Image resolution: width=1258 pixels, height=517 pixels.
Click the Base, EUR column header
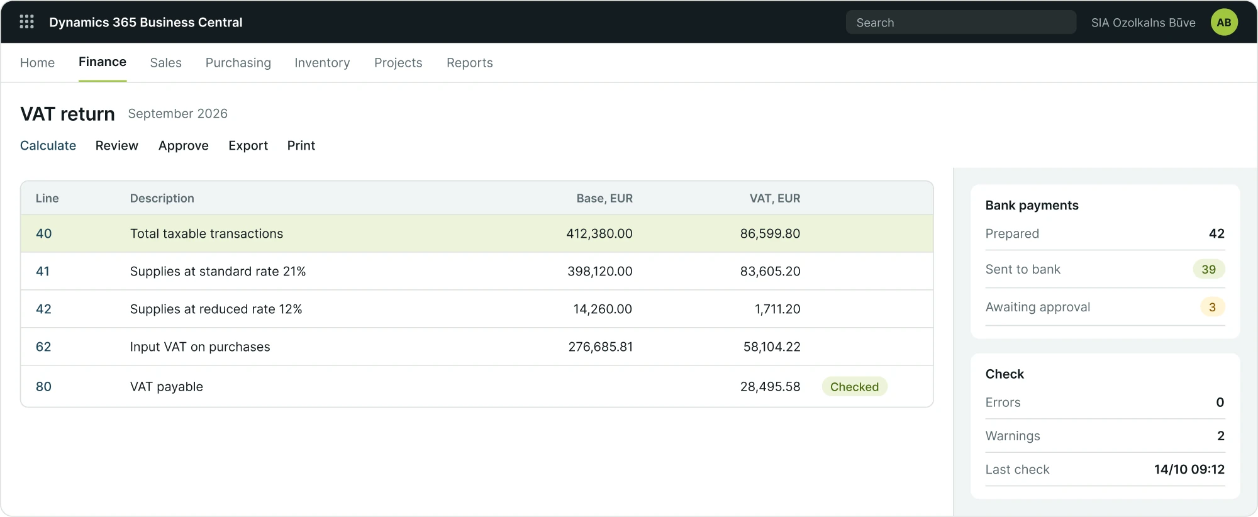pos(604,198)
